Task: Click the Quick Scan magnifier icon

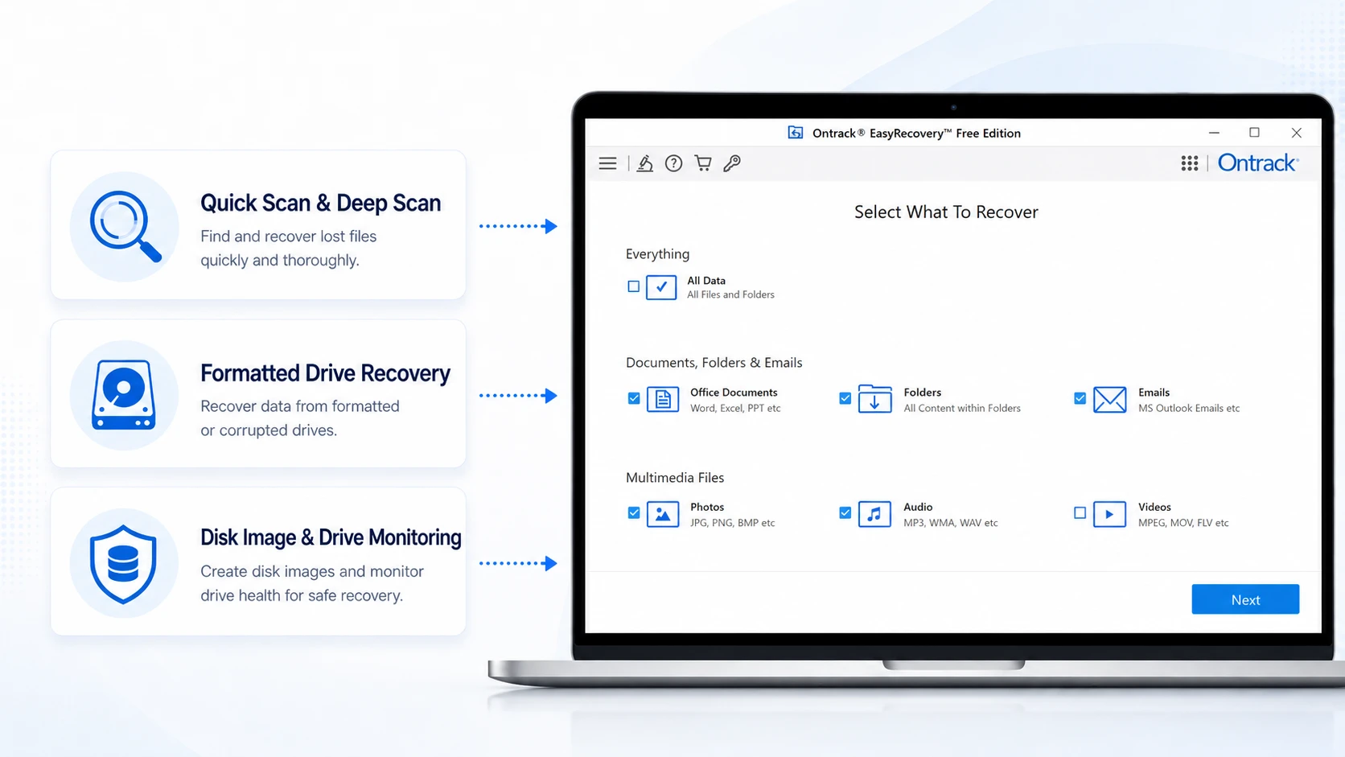Action: 125,226
